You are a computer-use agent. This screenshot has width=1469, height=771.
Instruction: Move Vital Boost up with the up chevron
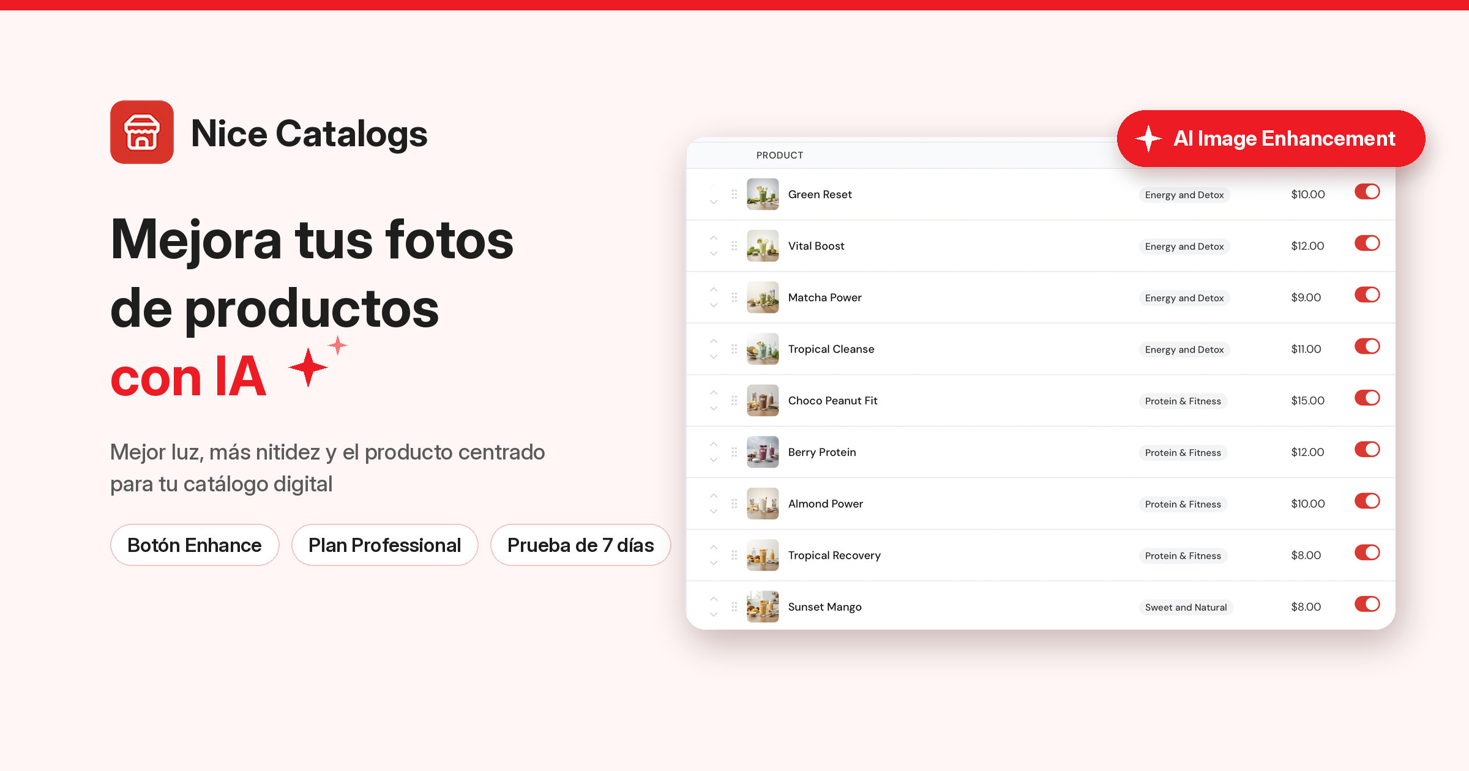point(714,238)
